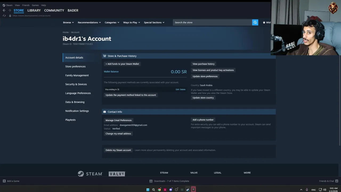Viewport: 341px width, 192px height.
Task: Click the microphone tray icon
Action: click(307, 190)
